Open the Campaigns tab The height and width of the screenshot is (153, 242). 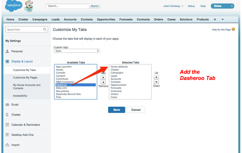40,20
